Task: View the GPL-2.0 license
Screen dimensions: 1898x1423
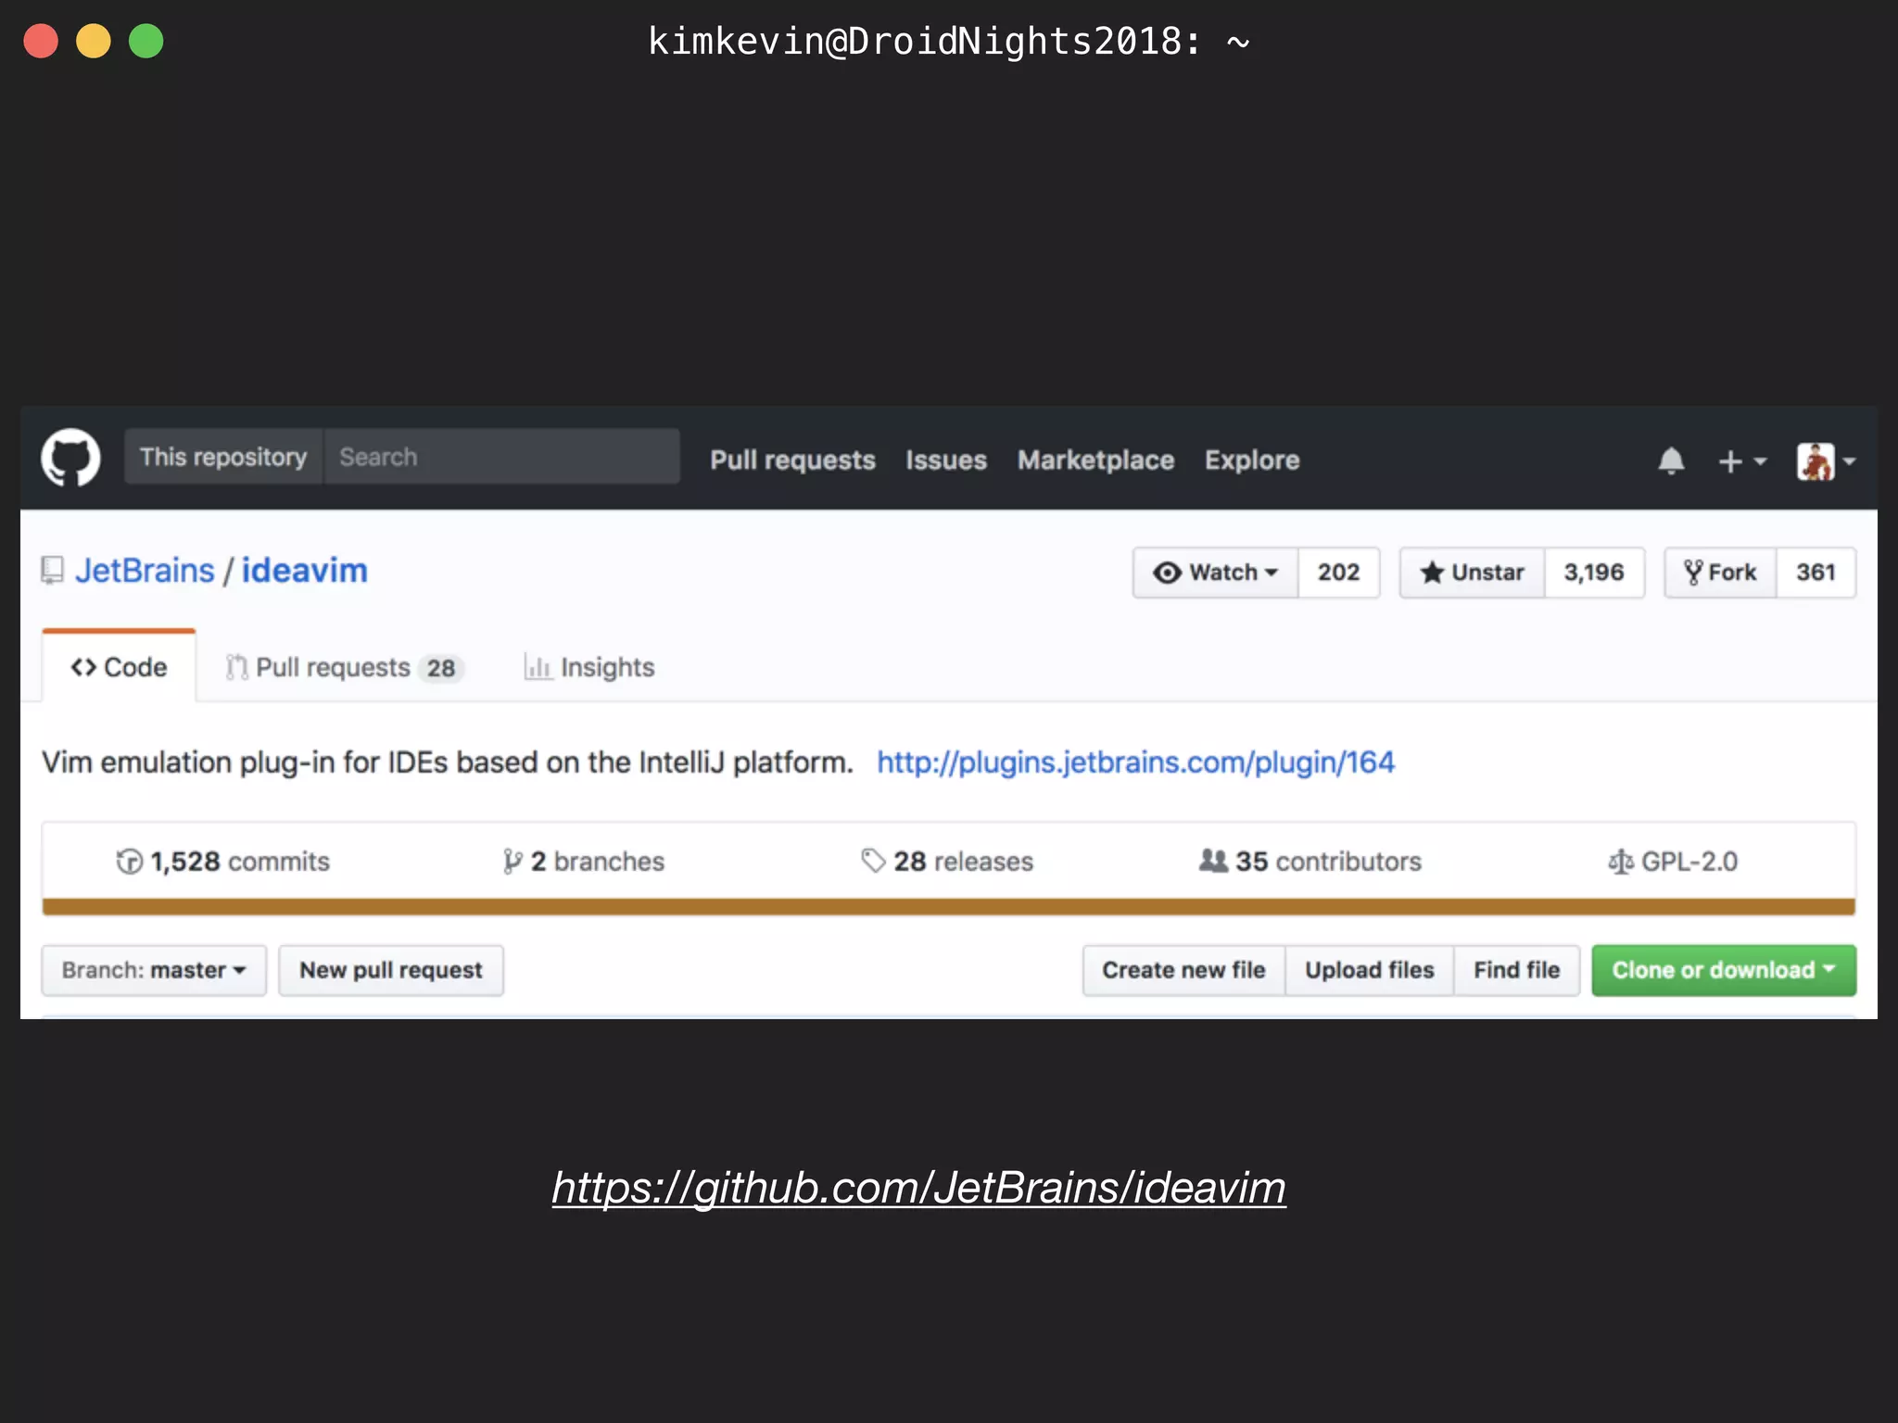Action: 1673,862
